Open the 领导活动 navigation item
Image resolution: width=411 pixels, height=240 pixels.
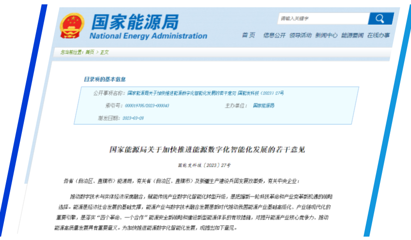point(300,35)
